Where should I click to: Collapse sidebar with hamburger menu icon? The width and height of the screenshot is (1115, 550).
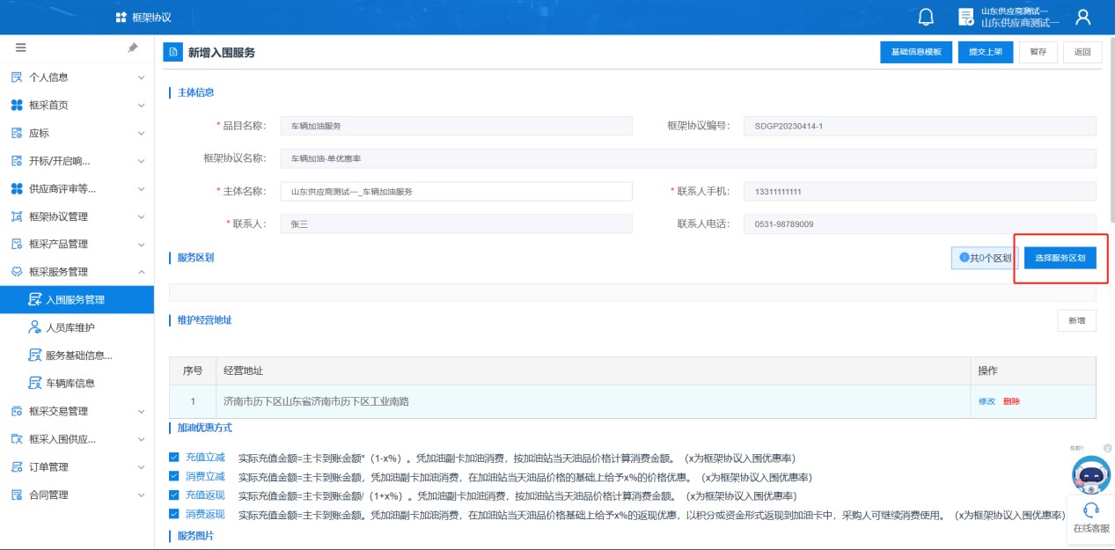21,48
